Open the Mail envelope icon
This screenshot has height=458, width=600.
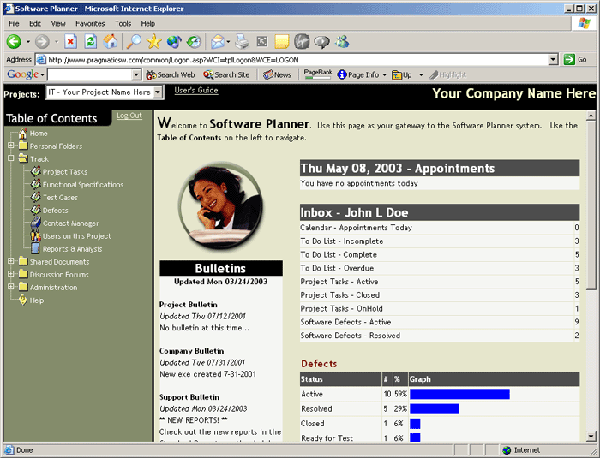(218, 41)
